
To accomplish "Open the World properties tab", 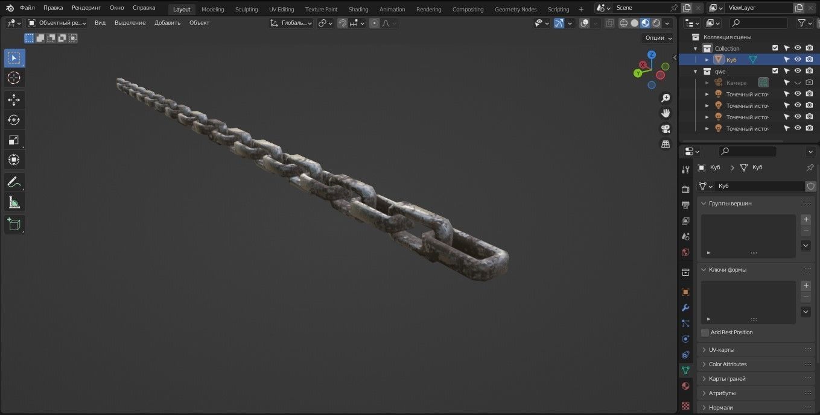I will coord(685,252).
